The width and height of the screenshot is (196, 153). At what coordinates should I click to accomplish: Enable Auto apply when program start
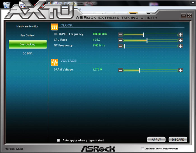click(x=58, y=140)
